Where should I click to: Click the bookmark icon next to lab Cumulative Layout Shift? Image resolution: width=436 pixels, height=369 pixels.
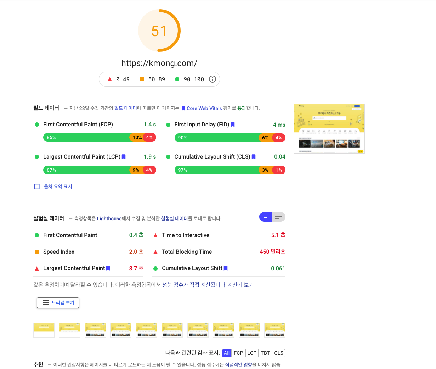[226, 268]
